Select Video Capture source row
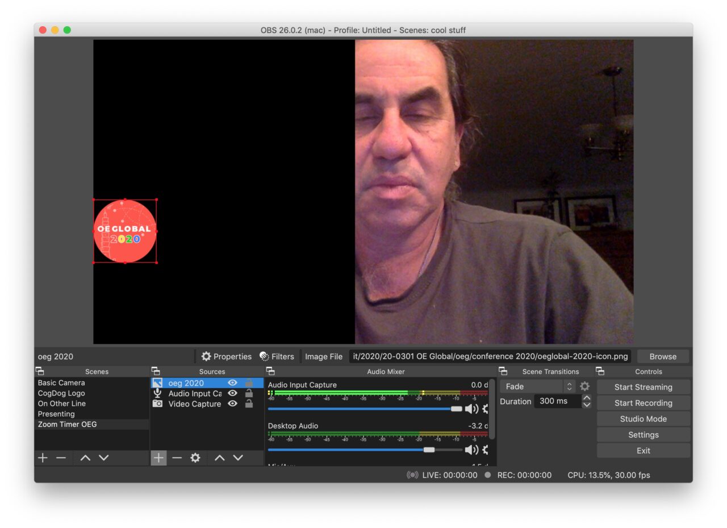 click(x=207, y=404)
